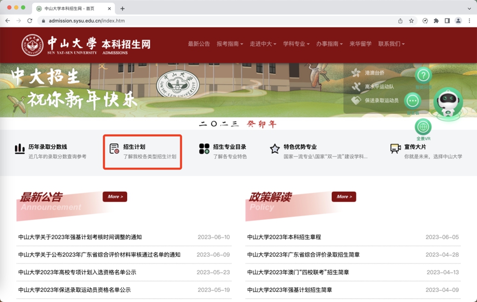Open the 保送录取运动员 quick link

click(382, 100)
